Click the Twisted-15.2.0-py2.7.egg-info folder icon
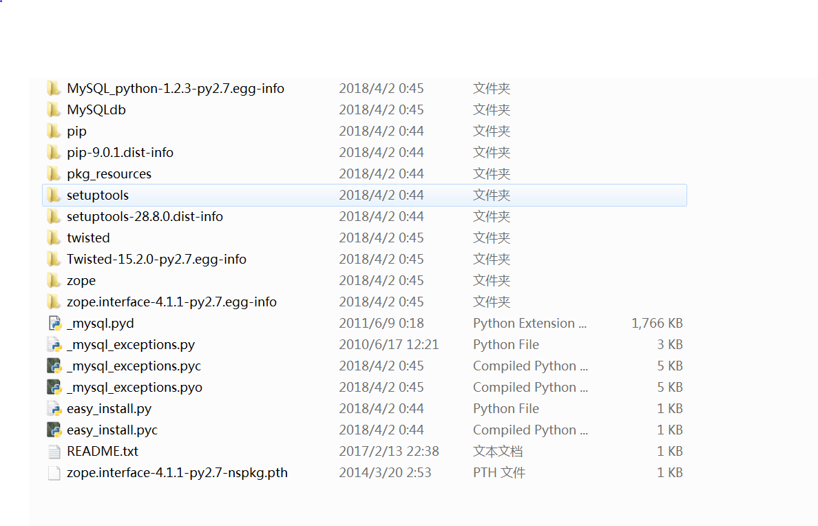818x526 pixels. click(53, 260)
